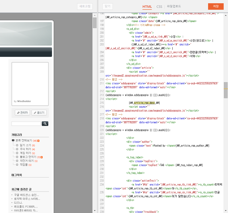Click the up arrow of preview pane scrollbar
Viewport: 228px width, 213px height.
tap(95, 15)
